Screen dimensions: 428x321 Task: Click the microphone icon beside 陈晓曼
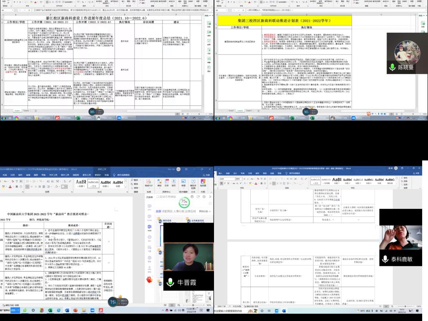(393, 67)
